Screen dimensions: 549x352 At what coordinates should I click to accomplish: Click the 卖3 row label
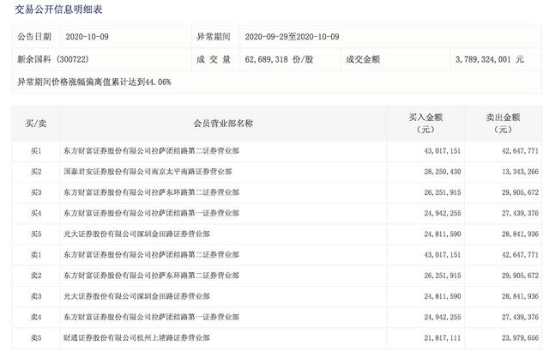pos(36,295)
